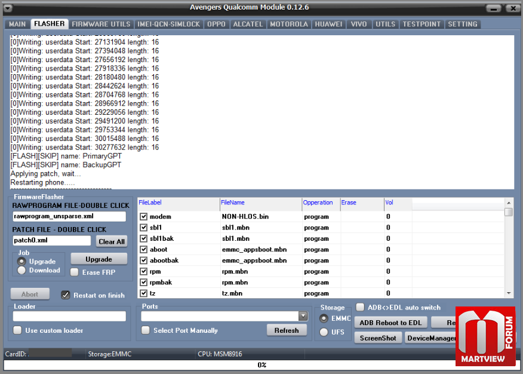The image size is (523, 374).
Task: Click '[FLASH][SKIP] name: BackupGPT' log line
Action: [66, 165]
